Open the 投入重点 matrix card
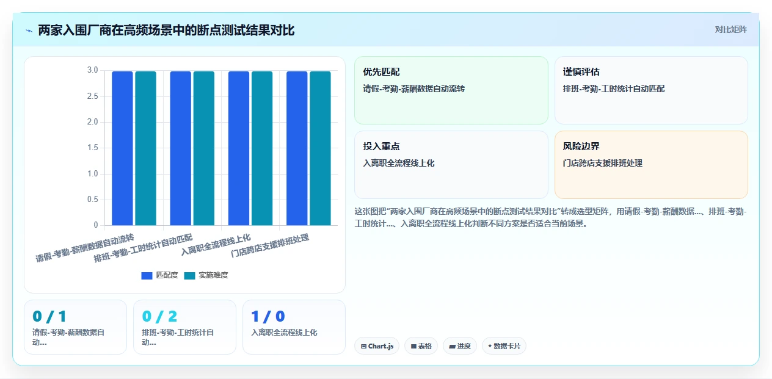The image size is (772, 379). pyautogui.click(x=451, y=165)
